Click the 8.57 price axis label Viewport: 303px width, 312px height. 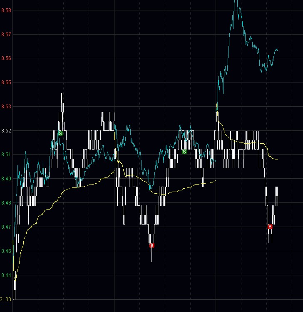click(6, 35)
